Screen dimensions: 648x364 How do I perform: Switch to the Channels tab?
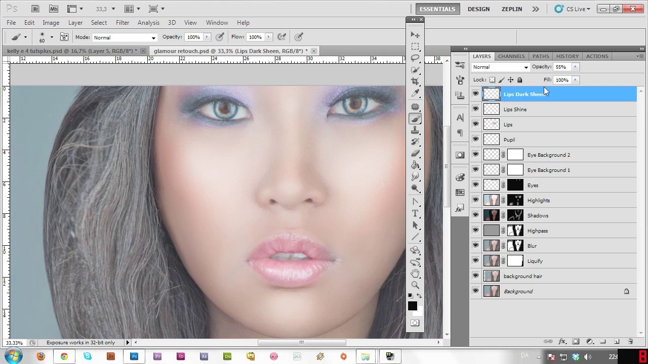click(x=511, y=56)
